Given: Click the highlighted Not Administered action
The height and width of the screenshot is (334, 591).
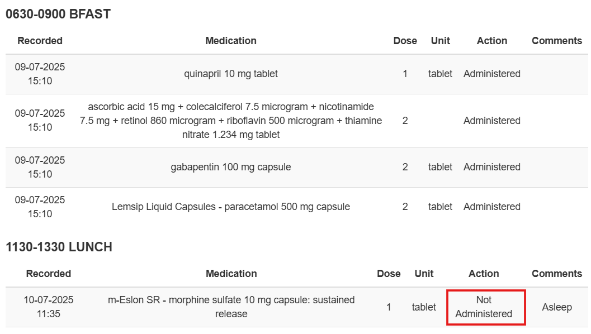Looking at the screenshot, I should coord(484,307).
